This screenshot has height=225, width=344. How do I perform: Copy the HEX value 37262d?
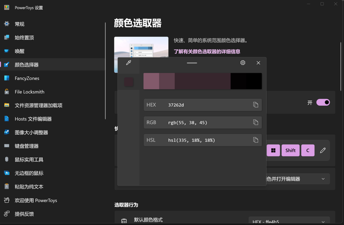pos(256,105)
